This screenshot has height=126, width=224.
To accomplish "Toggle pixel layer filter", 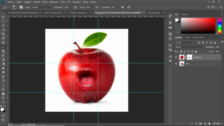I will pyautogui.click(x=199, y=43).
